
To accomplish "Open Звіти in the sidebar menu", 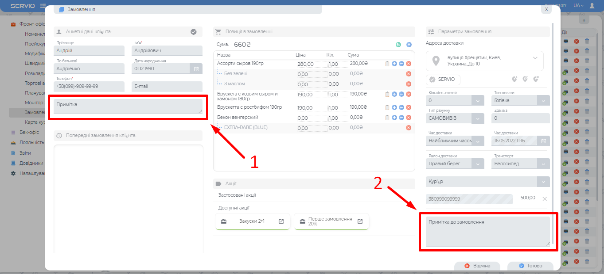I will tap(25, 153).
